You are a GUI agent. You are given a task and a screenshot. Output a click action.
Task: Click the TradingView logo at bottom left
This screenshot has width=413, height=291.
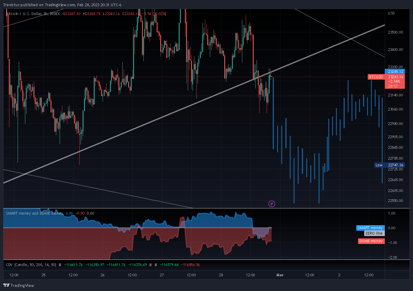pos(19,285)
